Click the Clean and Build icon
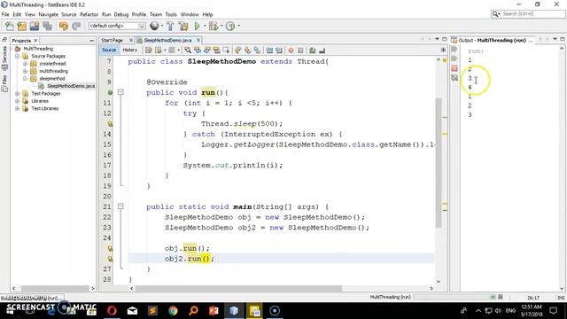The width and height of the screenshot is (567, 319). 183,26
